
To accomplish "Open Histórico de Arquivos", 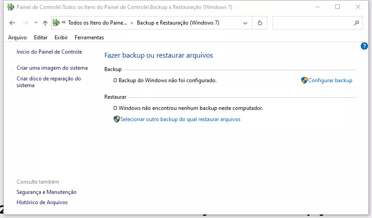I will pyautogui.click(x=42, y=202).
